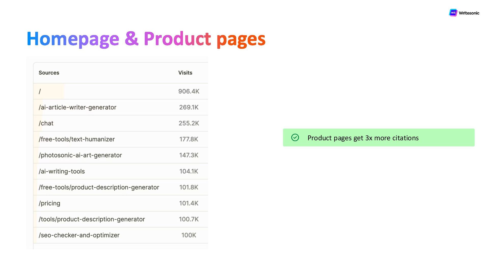This screenshot has width=489, height=275.
Task: Click the 100K visits value
Action: [x=189, y=235]
